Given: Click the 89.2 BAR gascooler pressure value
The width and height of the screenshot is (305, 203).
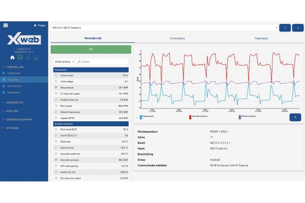Looking at the screenshot, I should (124, 160).
